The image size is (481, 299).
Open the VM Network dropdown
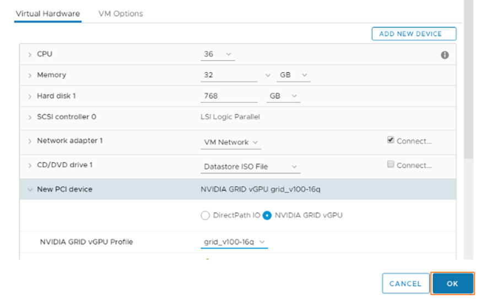pos(231,142)
